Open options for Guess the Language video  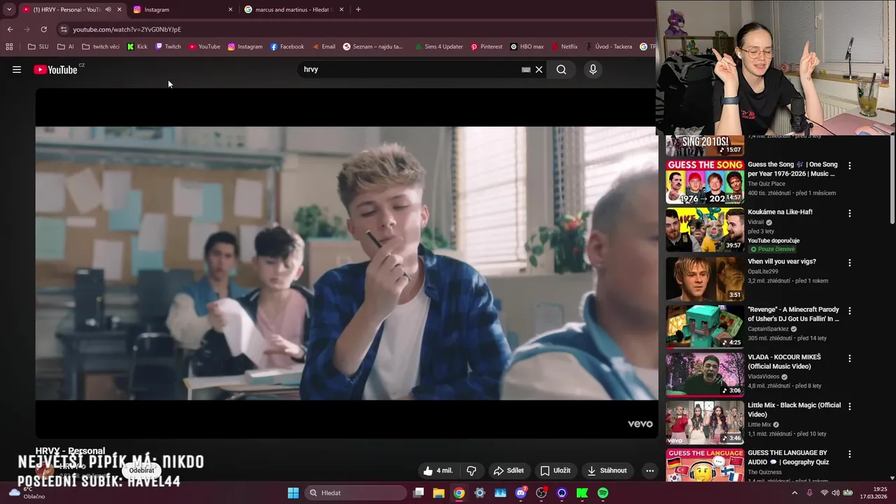pos(850,454)
